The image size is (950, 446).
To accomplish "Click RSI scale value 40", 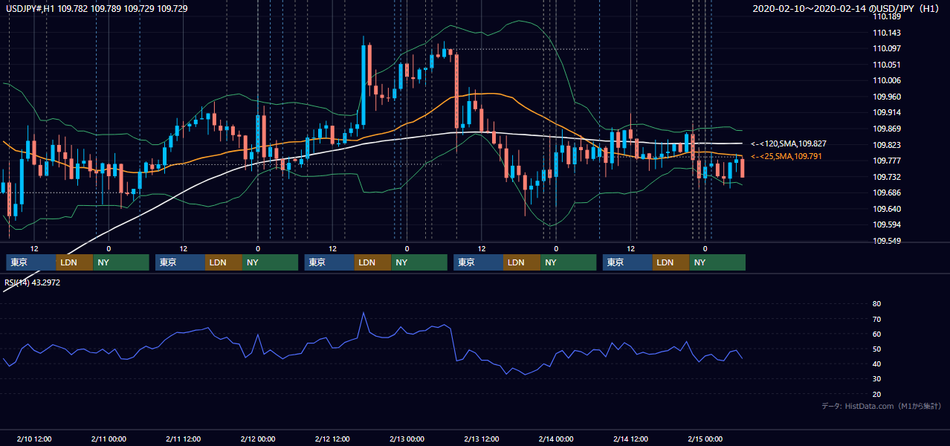I will [x=876, y=363].
